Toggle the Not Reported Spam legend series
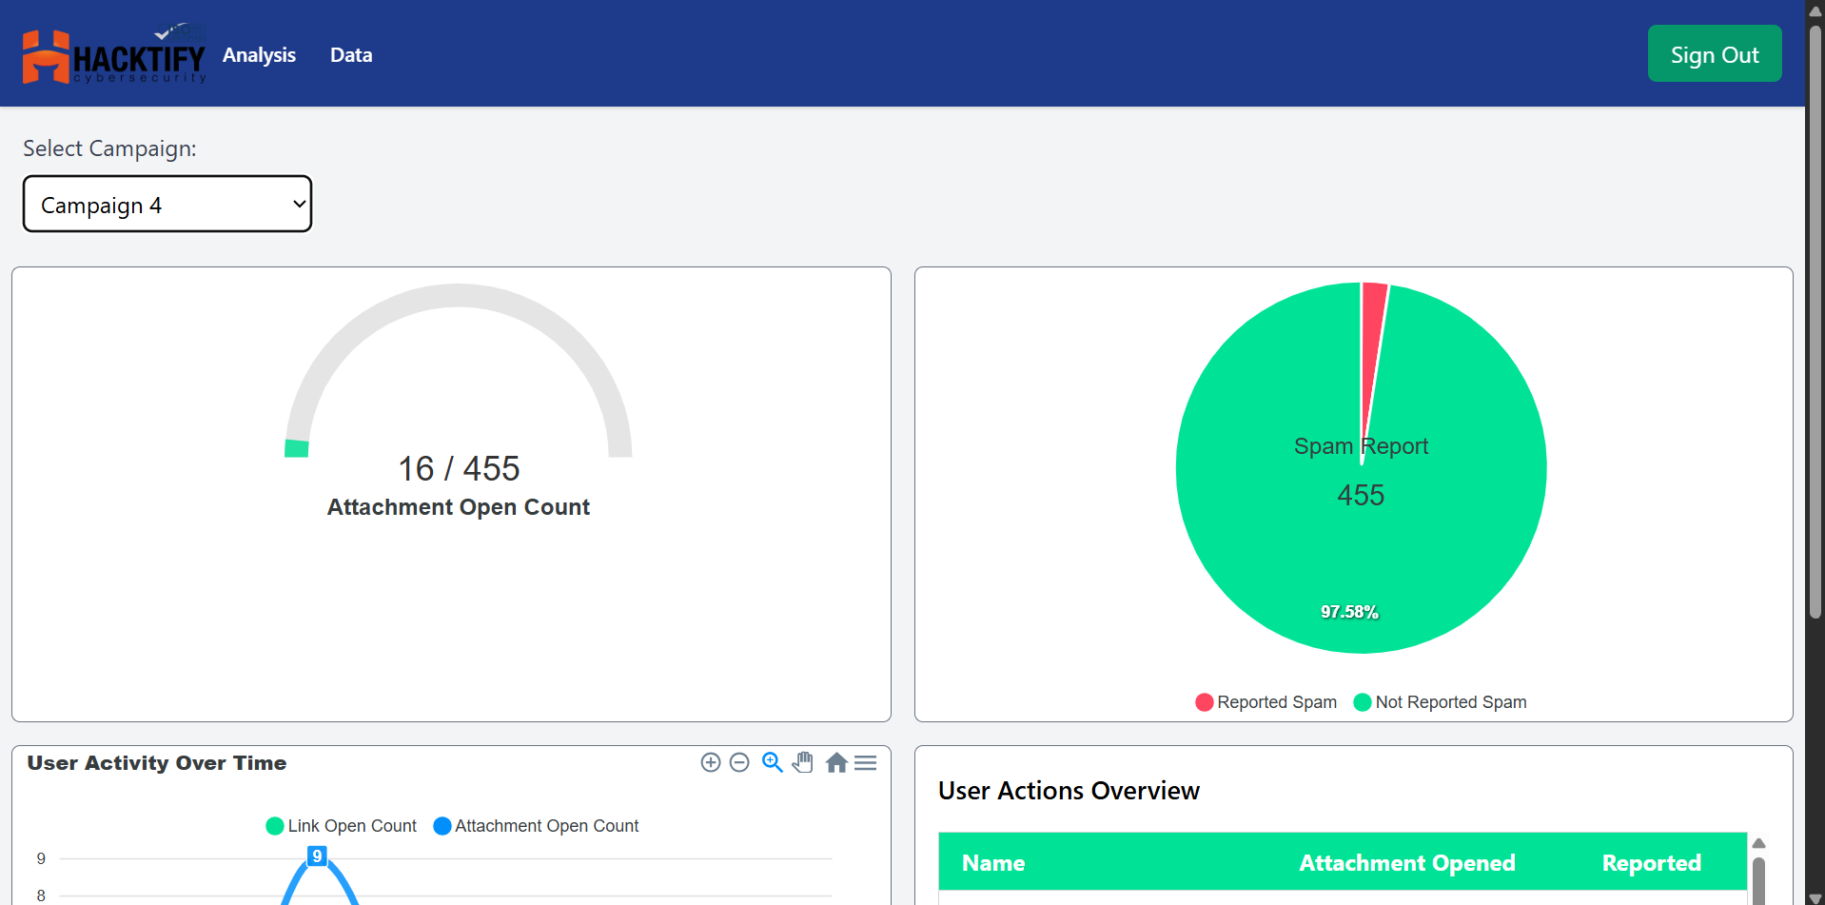Viewport: 1825px width, 905px height. [x=1440, y=702]
